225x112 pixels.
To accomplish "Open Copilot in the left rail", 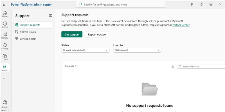I will click(5, 57).
